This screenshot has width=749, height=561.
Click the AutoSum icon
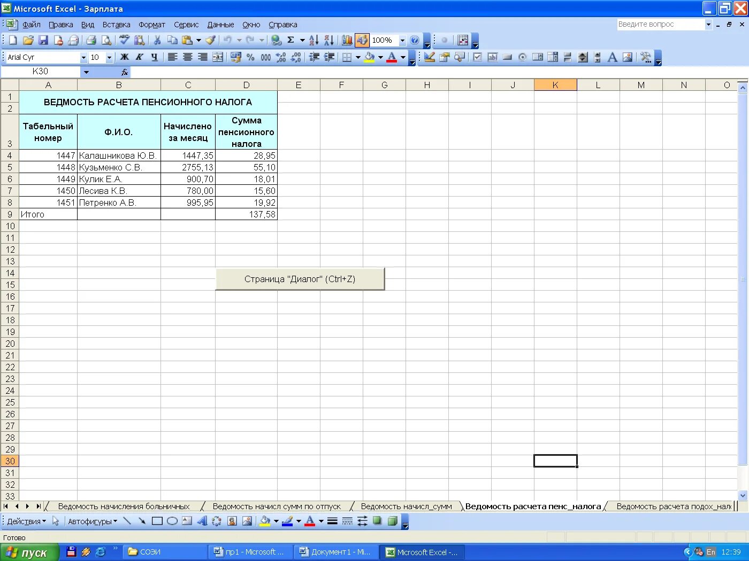tap(292, 40)
